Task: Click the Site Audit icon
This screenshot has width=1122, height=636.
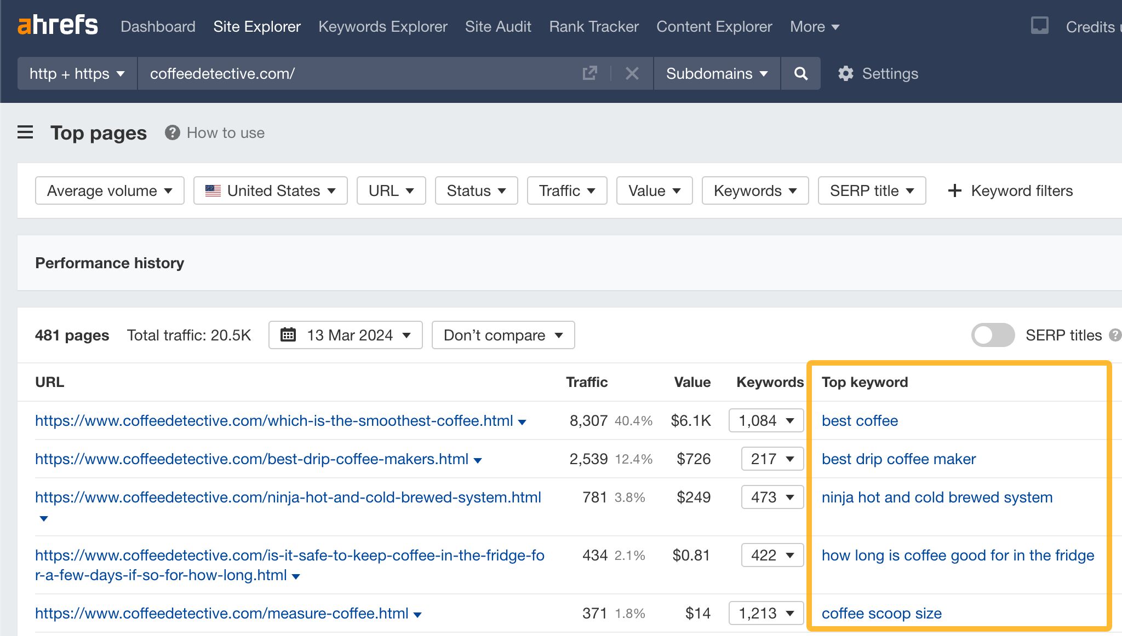Action: coord(498,26)
